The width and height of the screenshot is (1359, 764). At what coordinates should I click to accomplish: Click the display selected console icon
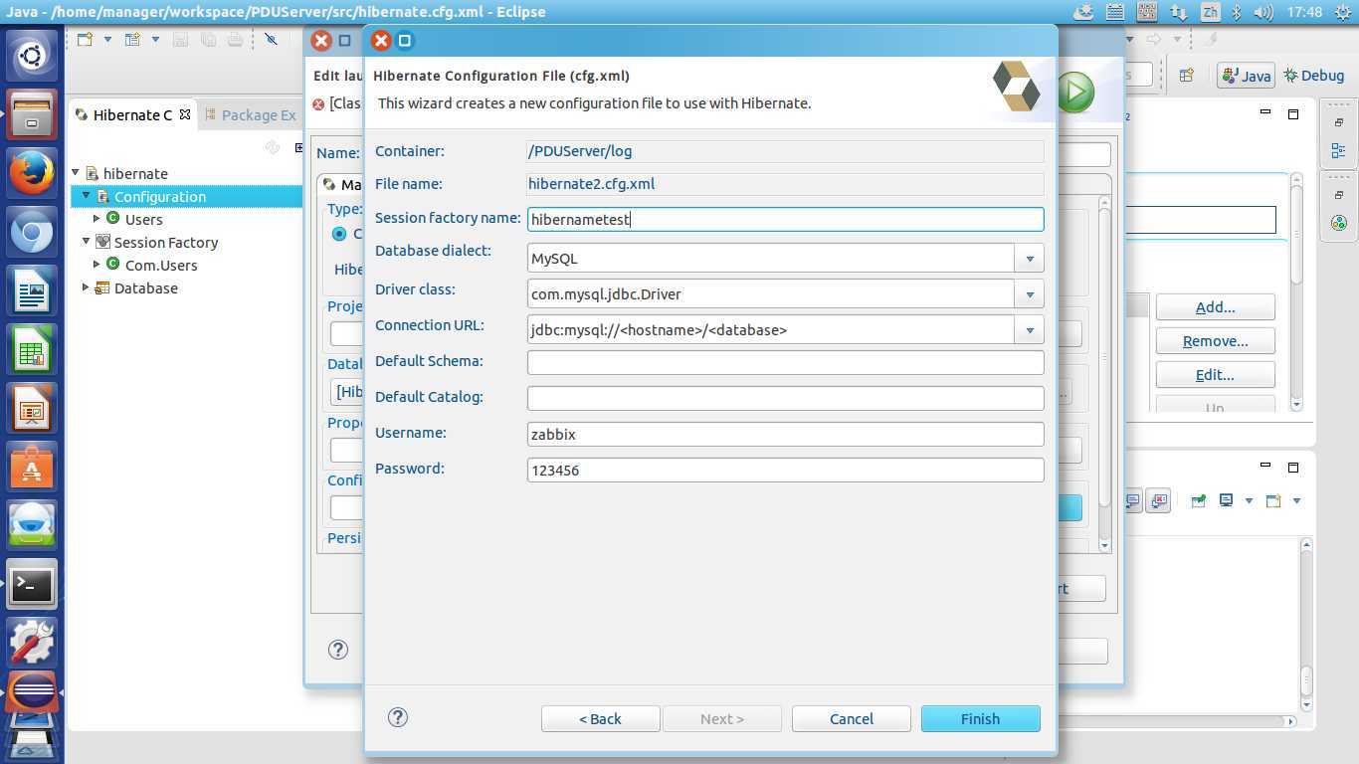tap(1226, 500)
